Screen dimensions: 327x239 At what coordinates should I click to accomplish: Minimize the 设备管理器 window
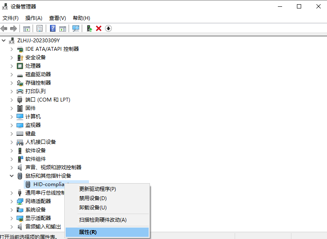point(280,6)
